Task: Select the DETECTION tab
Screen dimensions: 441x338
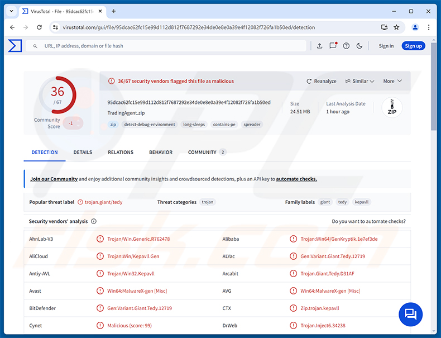Action: pos(45,153)
